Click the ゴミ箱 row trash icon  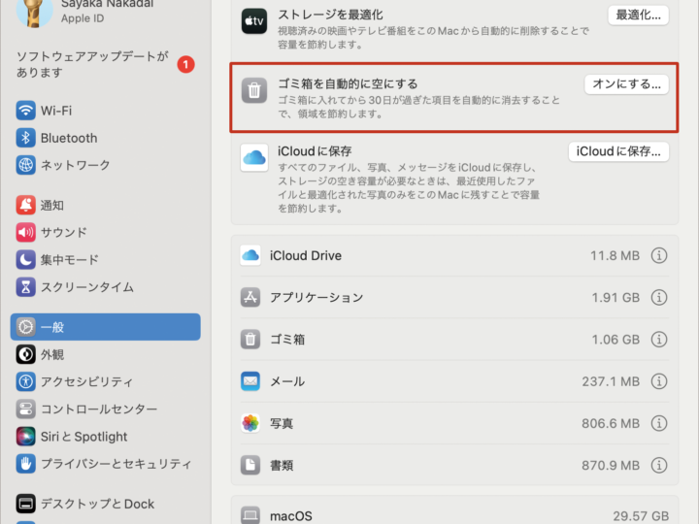pyautogui.click(x=250, y=339)
